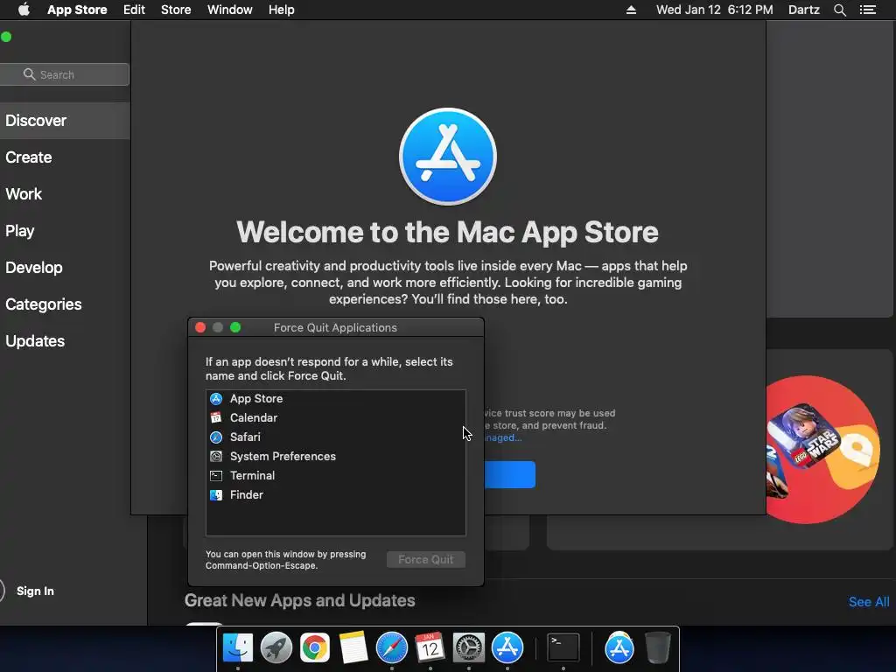
Task: Click the Calendar icon in Force Quit list
Action: (x=216, y=417)
